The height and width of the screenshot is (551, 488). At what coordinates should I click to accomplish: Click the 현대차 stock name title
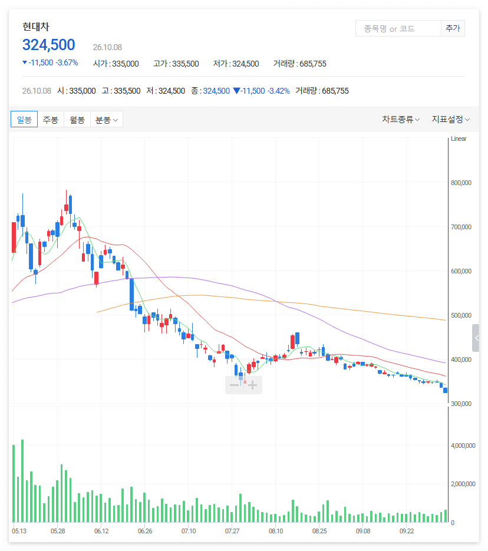pyautogui.click(x=36, y=27)
